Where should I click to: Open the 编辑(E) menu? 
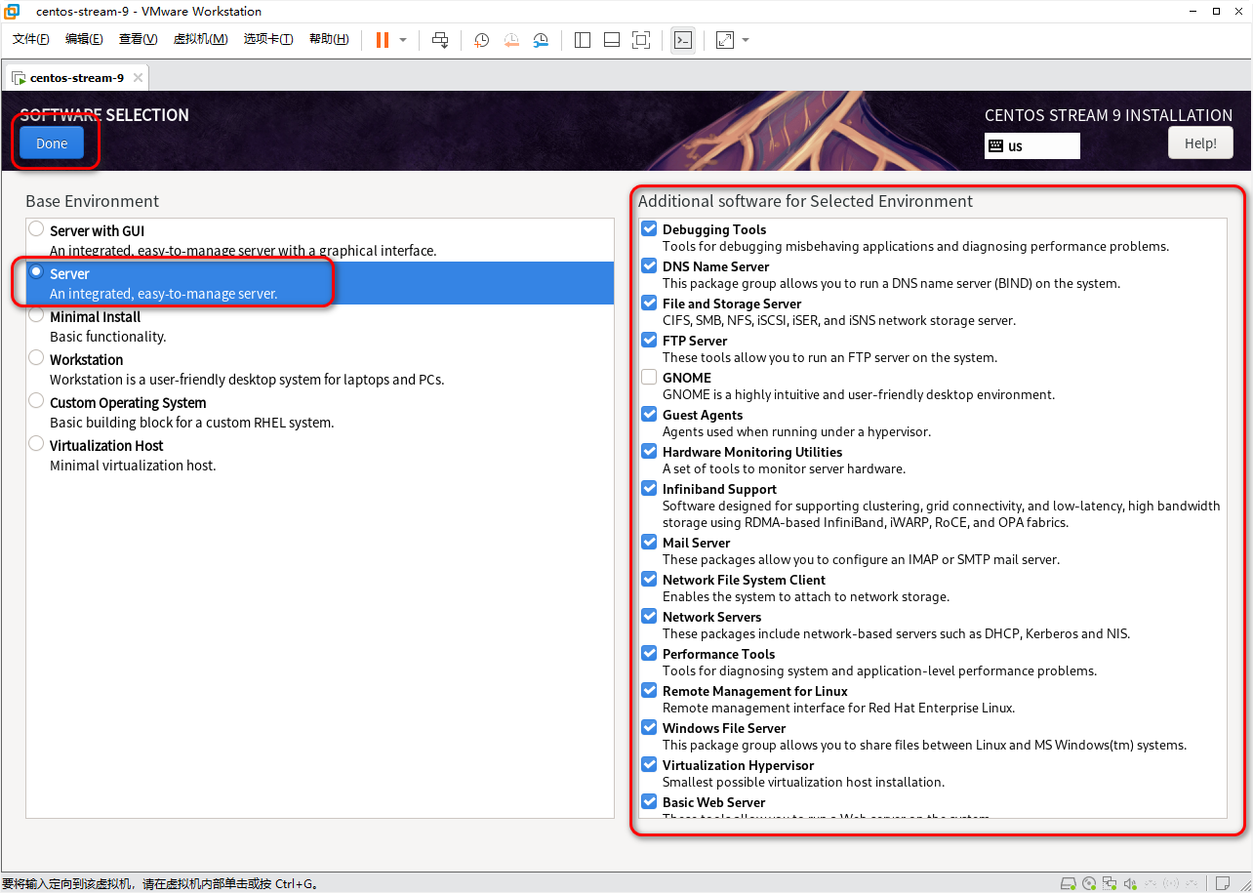point(84,39)
